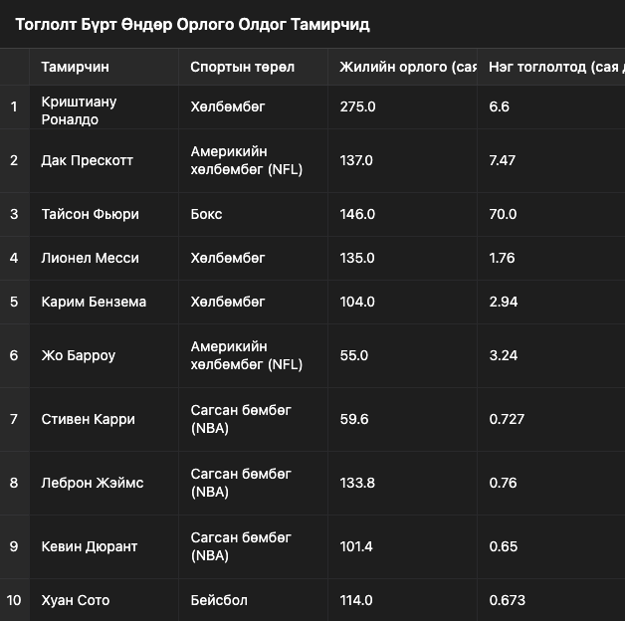Click the Лионел Месси cell
Viewport: 625px width, 621px height.
point(104,259)
